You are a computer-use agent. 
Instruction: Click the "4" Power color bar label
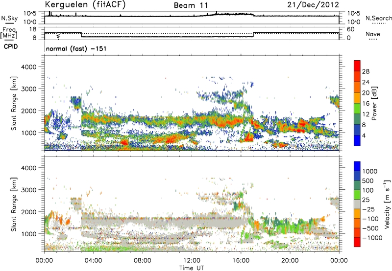click(x=364, y=136)
